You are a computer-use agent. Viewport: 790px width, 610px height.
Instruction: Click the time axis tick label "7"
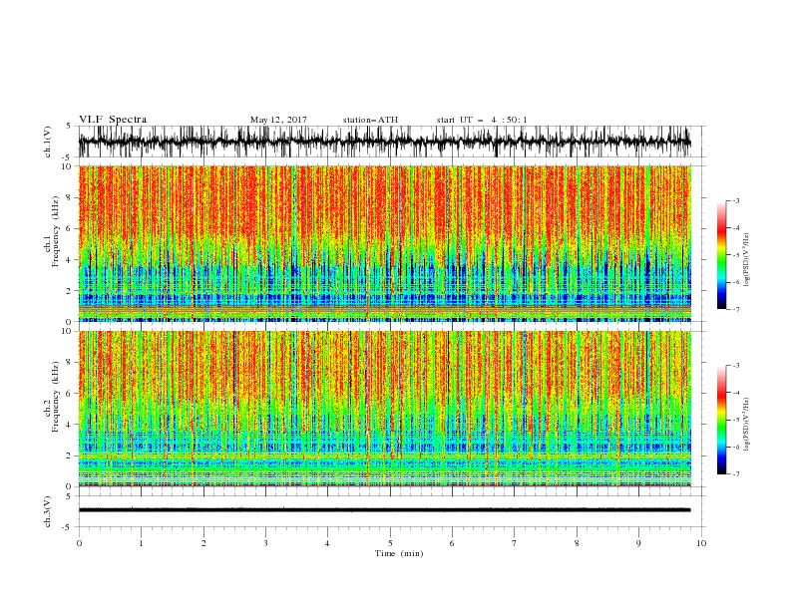coord(515,543)
